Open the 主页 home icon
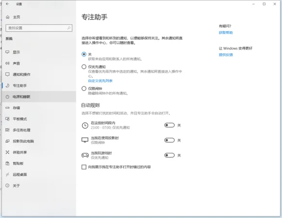The width and height of the screenshot is (282, 218). coord(8,17)
